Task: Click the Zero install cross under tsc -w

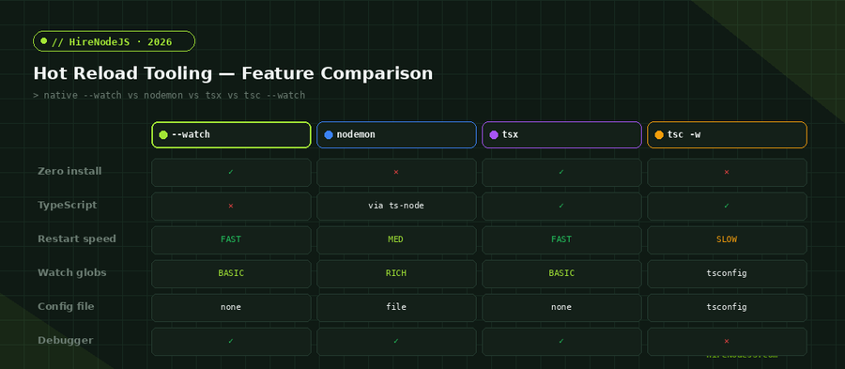Action: click(x=727, y=172)
